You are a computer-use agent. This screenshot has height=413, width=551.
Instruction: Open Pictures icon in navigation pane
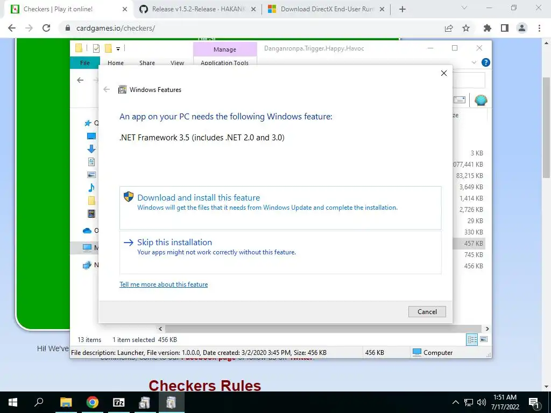91,175
